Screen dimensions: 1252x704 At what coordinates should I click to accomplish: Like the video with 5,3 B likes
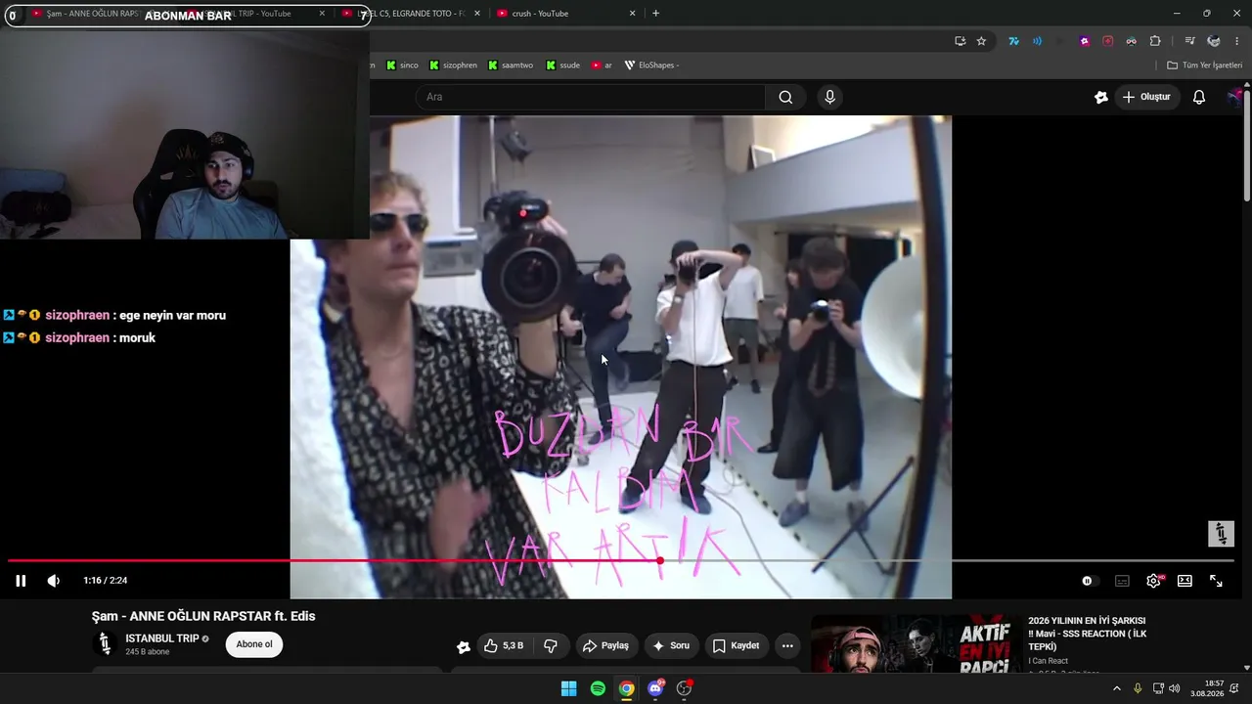pos(507,645)
